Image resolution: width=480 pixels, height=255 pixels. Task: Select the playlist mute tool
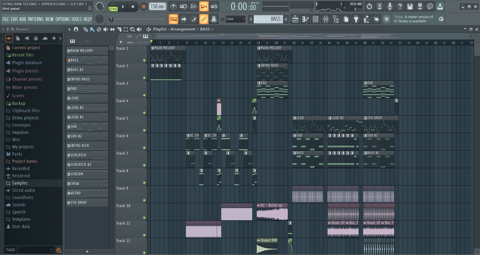106,29
